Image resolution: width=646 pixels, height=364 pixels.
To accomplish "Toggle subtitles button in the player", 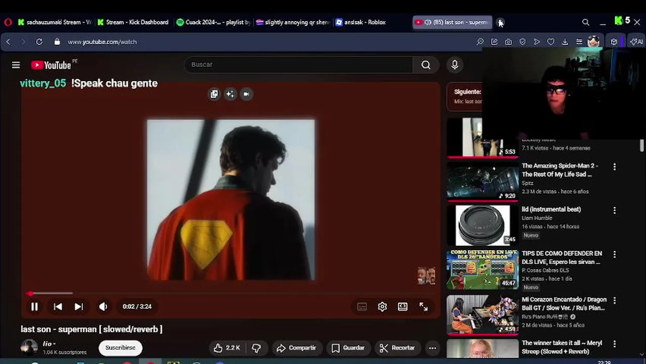I will pyautogui.click(x=362, y=306).
